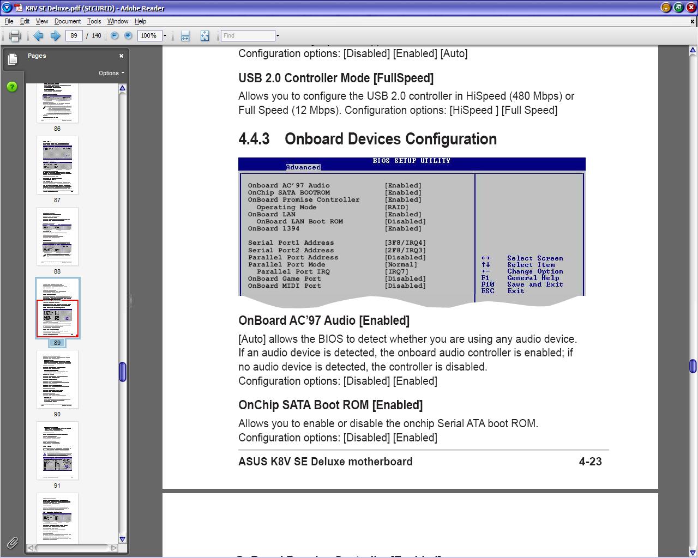Open the Find options dropdown arrow

(278, 36)
